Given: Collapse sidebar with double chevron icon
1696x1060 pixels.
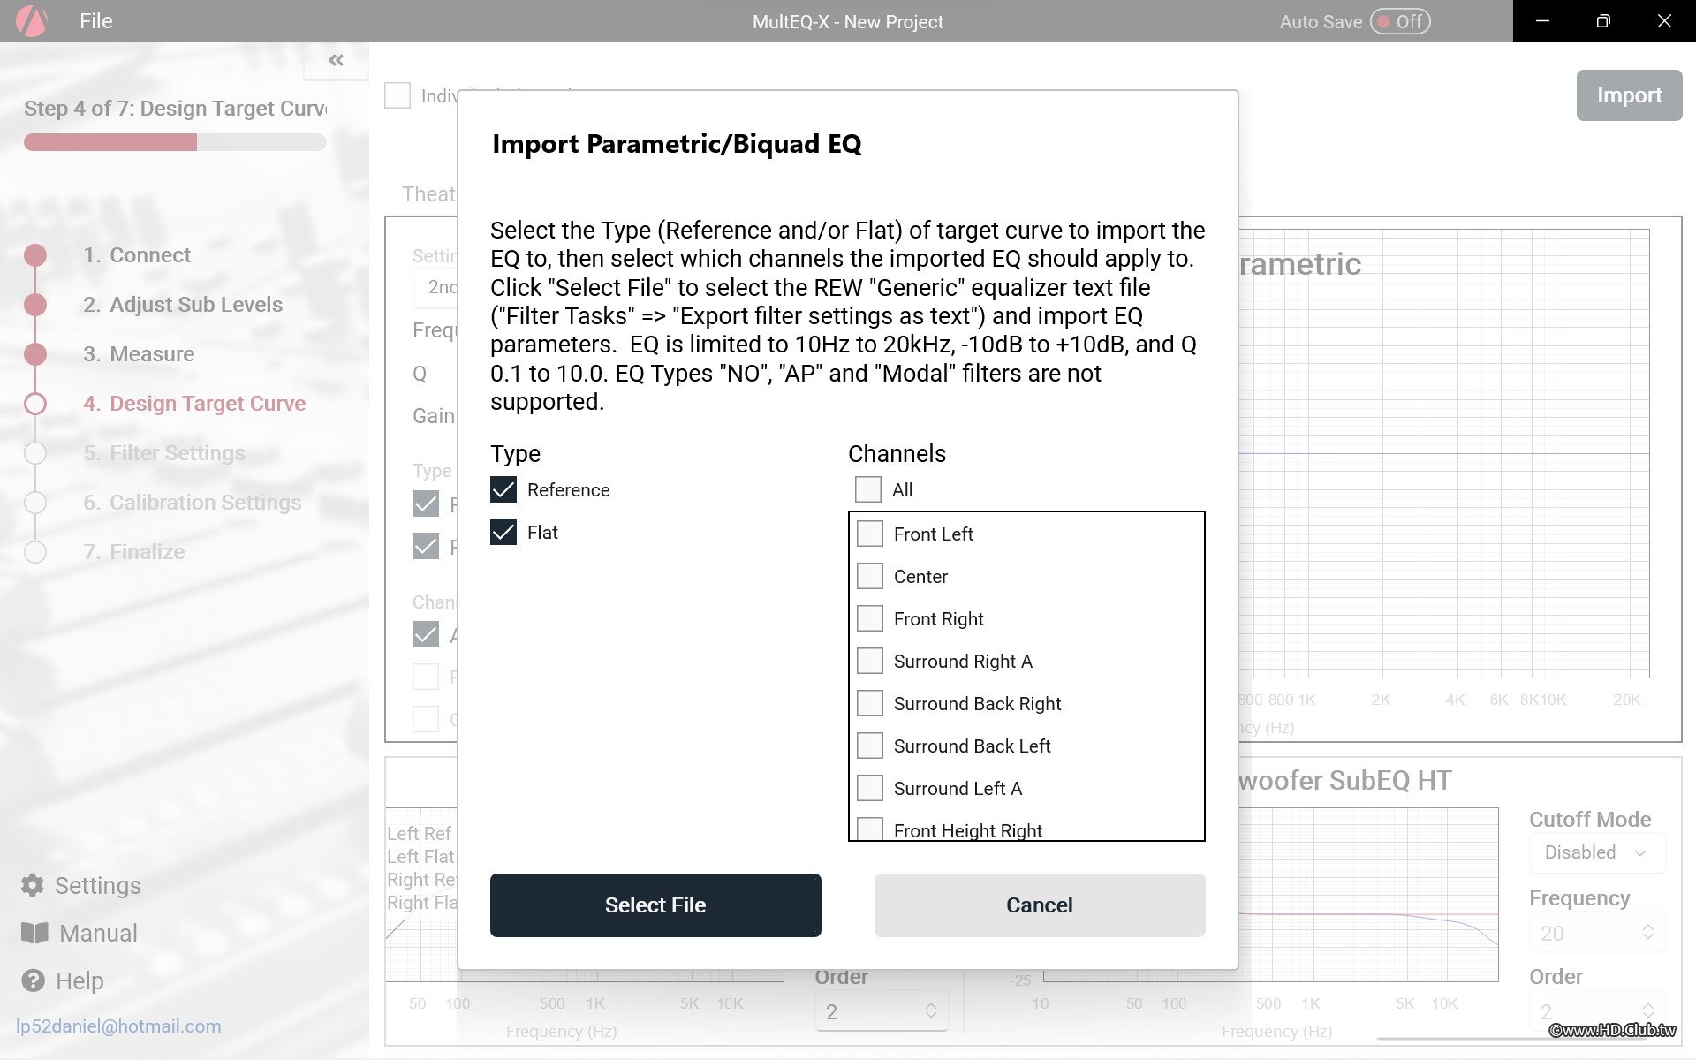Looking at the screenshot, I should pyautogui.click(x=336, y=60).
